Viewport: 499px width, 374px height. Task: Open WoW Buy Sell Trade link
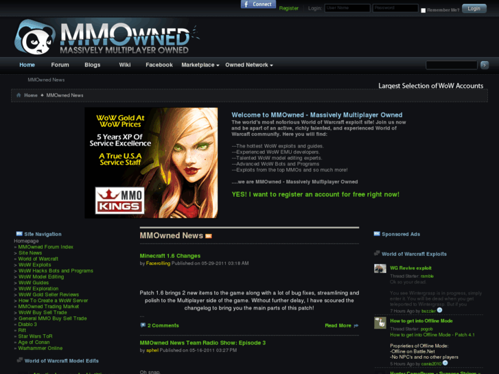43,312
